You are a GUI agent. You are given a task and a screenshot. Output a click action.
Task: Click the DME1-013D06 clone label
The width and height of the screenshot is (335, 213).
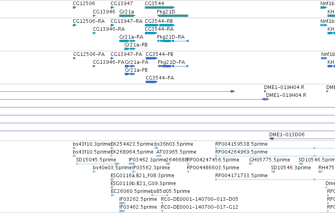pyautogui.click(x=287, y=135)
